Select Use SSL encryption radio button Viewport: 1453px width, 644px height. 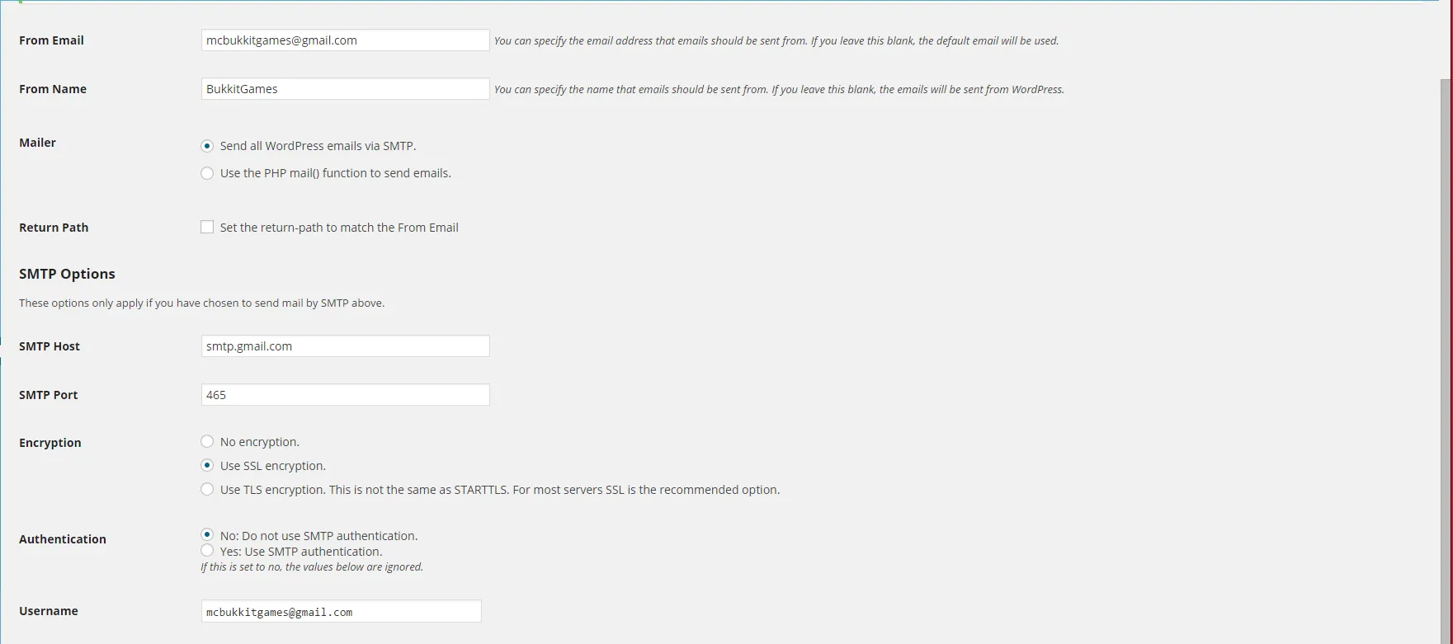(207, 466)
